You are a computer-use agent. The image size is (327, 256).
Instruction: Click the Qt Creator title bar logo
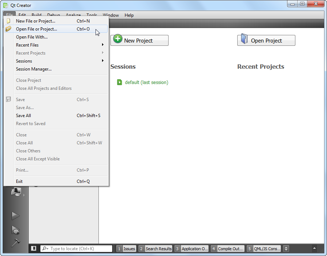5,5
